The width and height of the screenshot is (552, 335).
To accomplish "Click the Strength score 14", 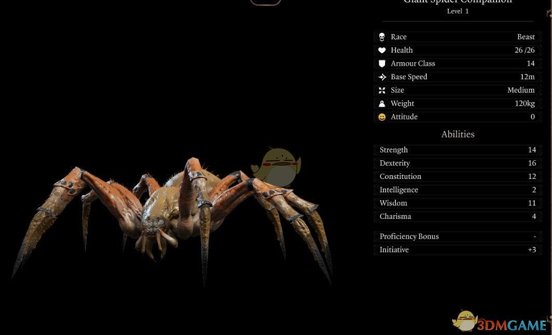I will point(532,150).
